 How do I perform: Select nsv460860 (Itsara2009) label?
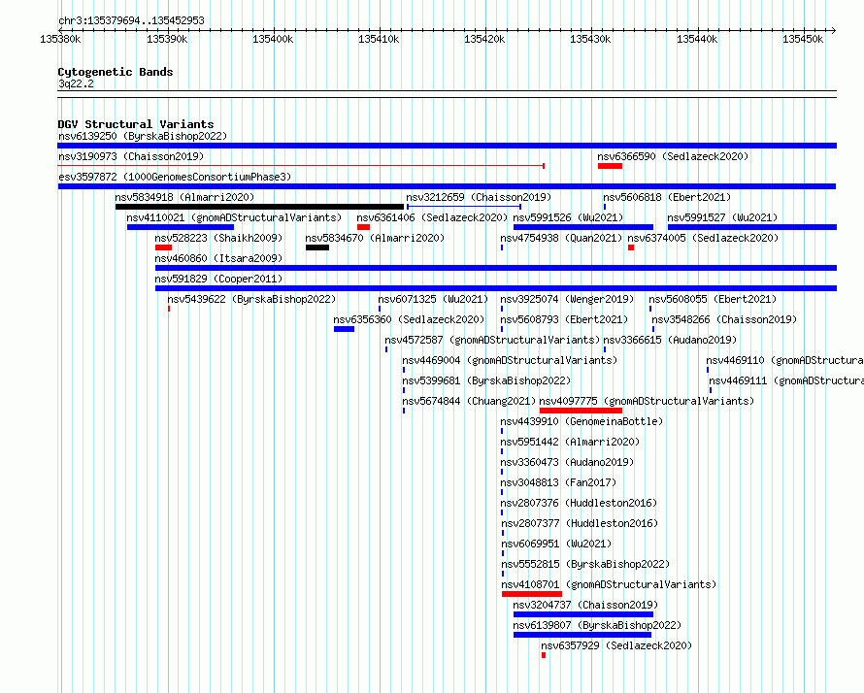[x=218, y=258]
